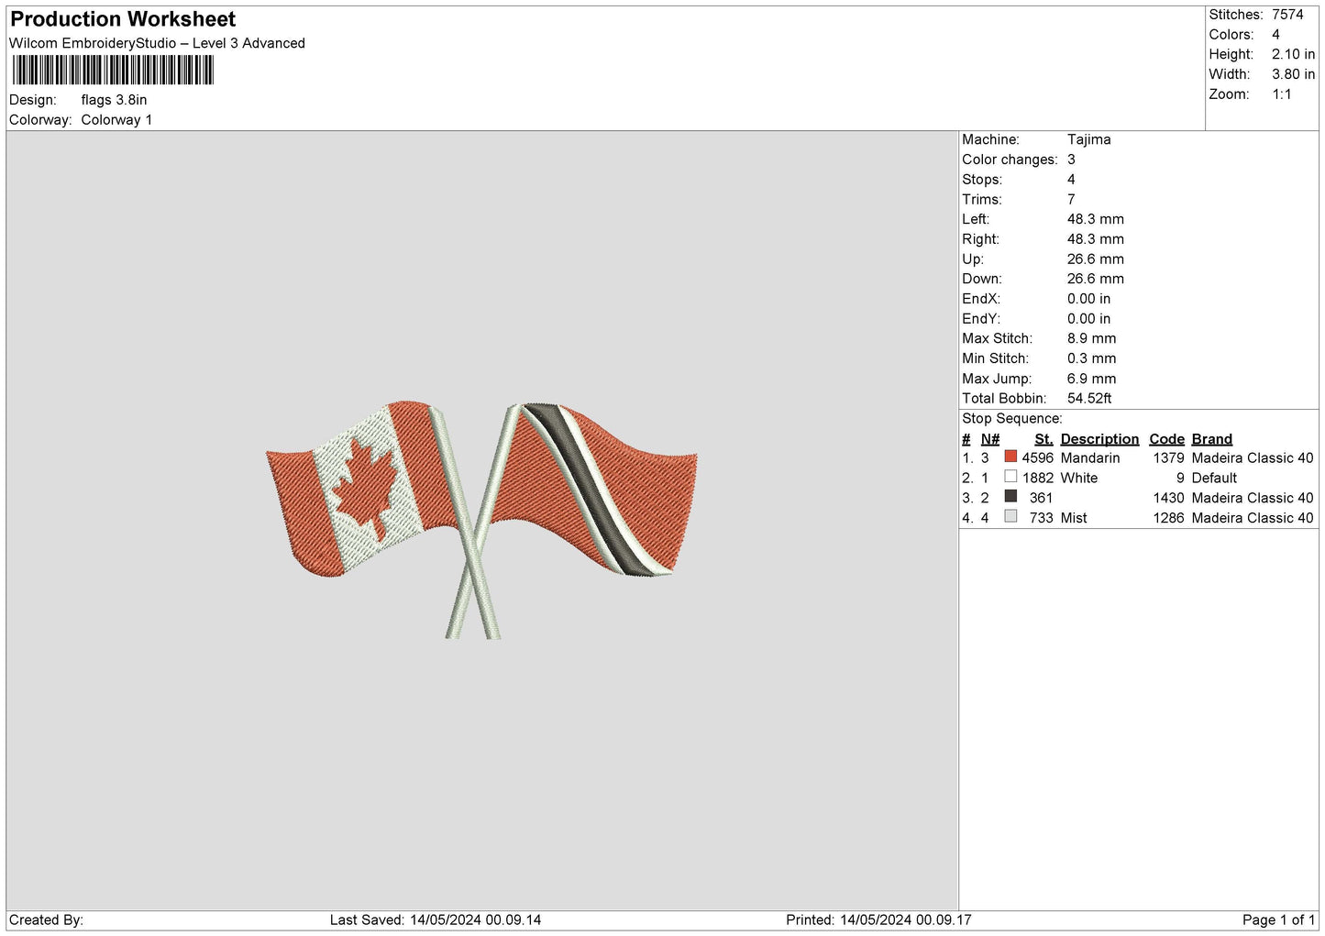Image resolution: width=1325 pixels, height=936 pixels.
Task: Click the 'Printed: 14/05/2024 00.09.17' text
Action: coord(878,920)
